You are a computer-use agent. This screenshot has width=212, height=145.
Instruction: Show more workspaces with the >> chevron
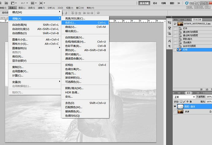[x=179, y=3]
